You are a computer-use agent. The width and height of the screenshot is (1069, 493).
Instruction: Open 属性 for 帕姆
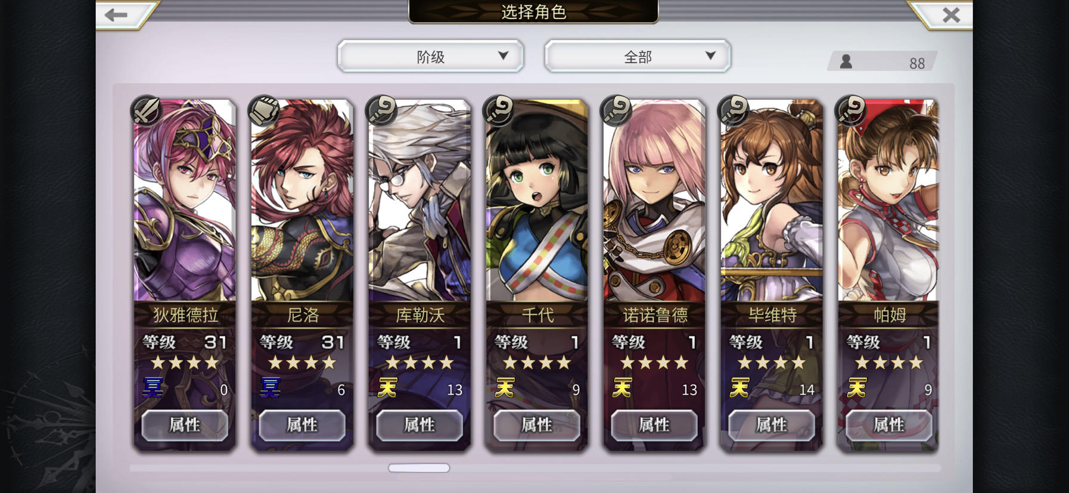coord(889,425)
